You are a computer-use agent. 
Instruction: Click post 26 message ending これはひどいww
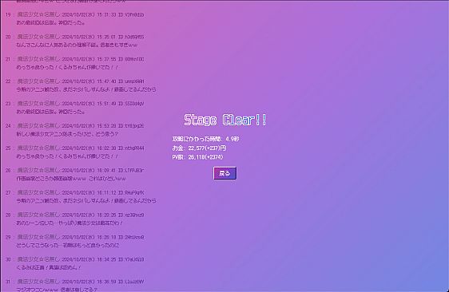(x=71, y=179)
